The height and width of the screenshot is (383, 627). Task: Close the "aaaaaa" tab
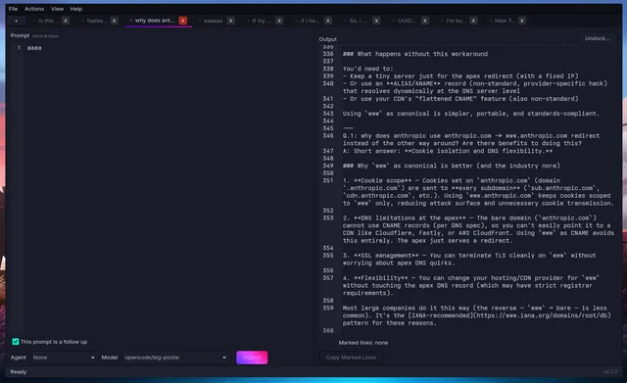click(x=231, y=21)
